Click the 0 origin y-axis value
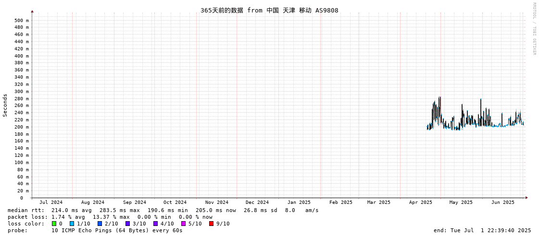The image size is (539, 237). [21, 198]
